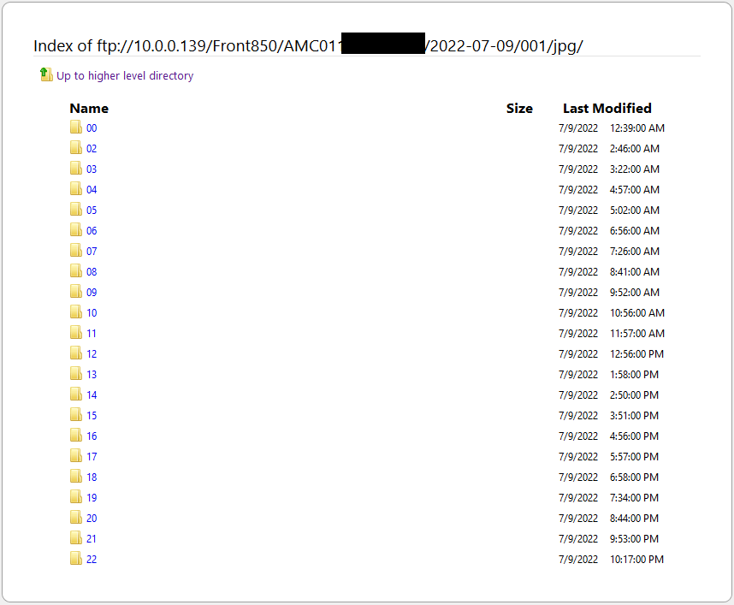Open directory link 08

(x=92, y=272)
